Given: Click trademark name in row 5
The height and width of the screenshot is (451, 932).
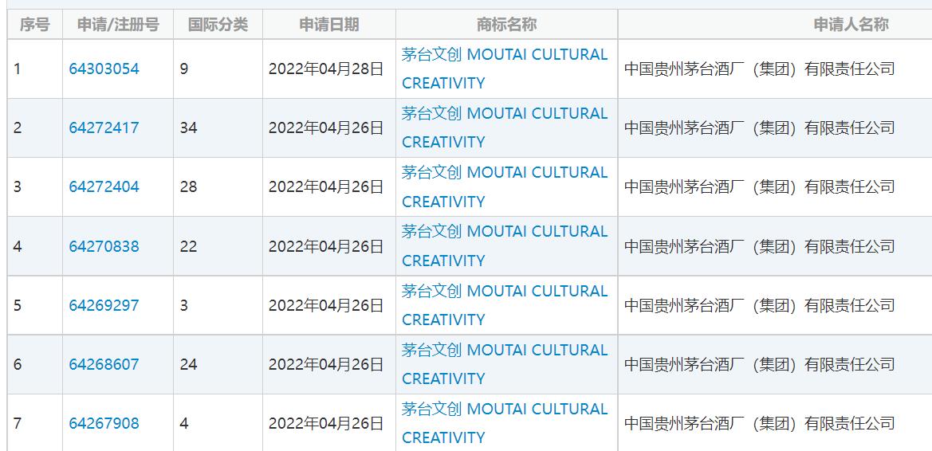Looking at the screenshot, I should (x=504, y=291).
